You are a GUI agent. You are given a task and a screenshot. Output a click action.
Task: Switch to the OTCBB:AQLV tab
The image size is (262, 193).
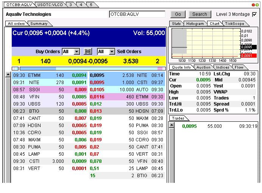click(x=19, y=5)
